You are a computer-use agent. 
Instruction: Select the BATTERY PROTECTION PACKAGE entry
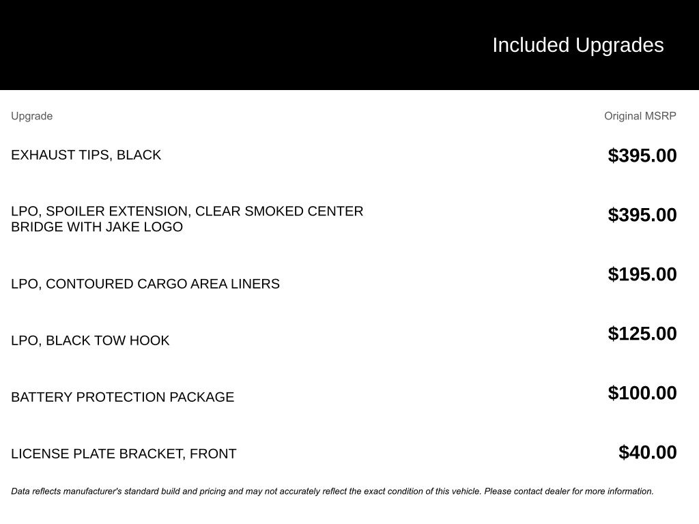[123, 397]
